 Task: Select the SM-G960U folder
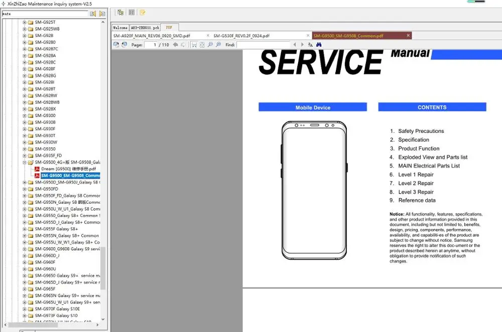pyautogui.click(x=45, y=269)
